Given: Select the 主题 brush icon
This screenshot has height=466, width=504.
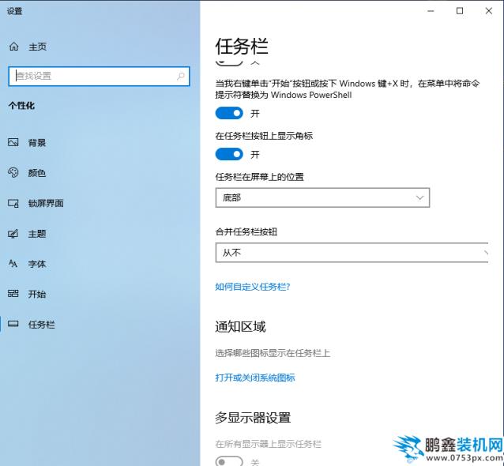Looking at the screenshot, I should coord(13,234).
